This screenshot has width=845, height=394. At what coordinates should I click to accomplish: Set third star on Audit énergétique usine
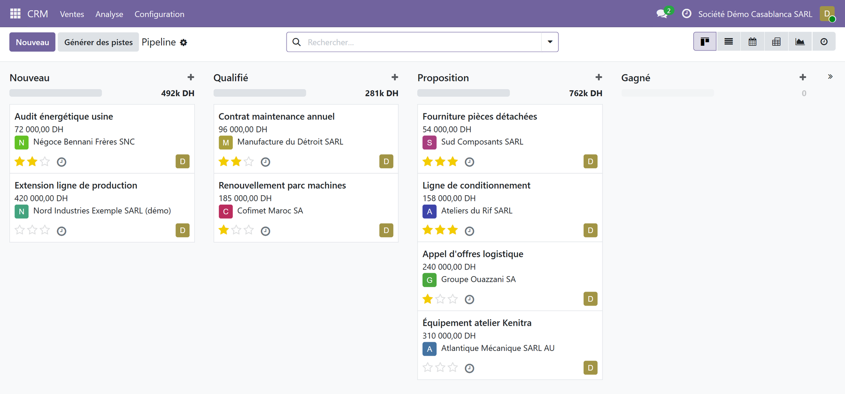pyautogui.click(x=45, y=161)
